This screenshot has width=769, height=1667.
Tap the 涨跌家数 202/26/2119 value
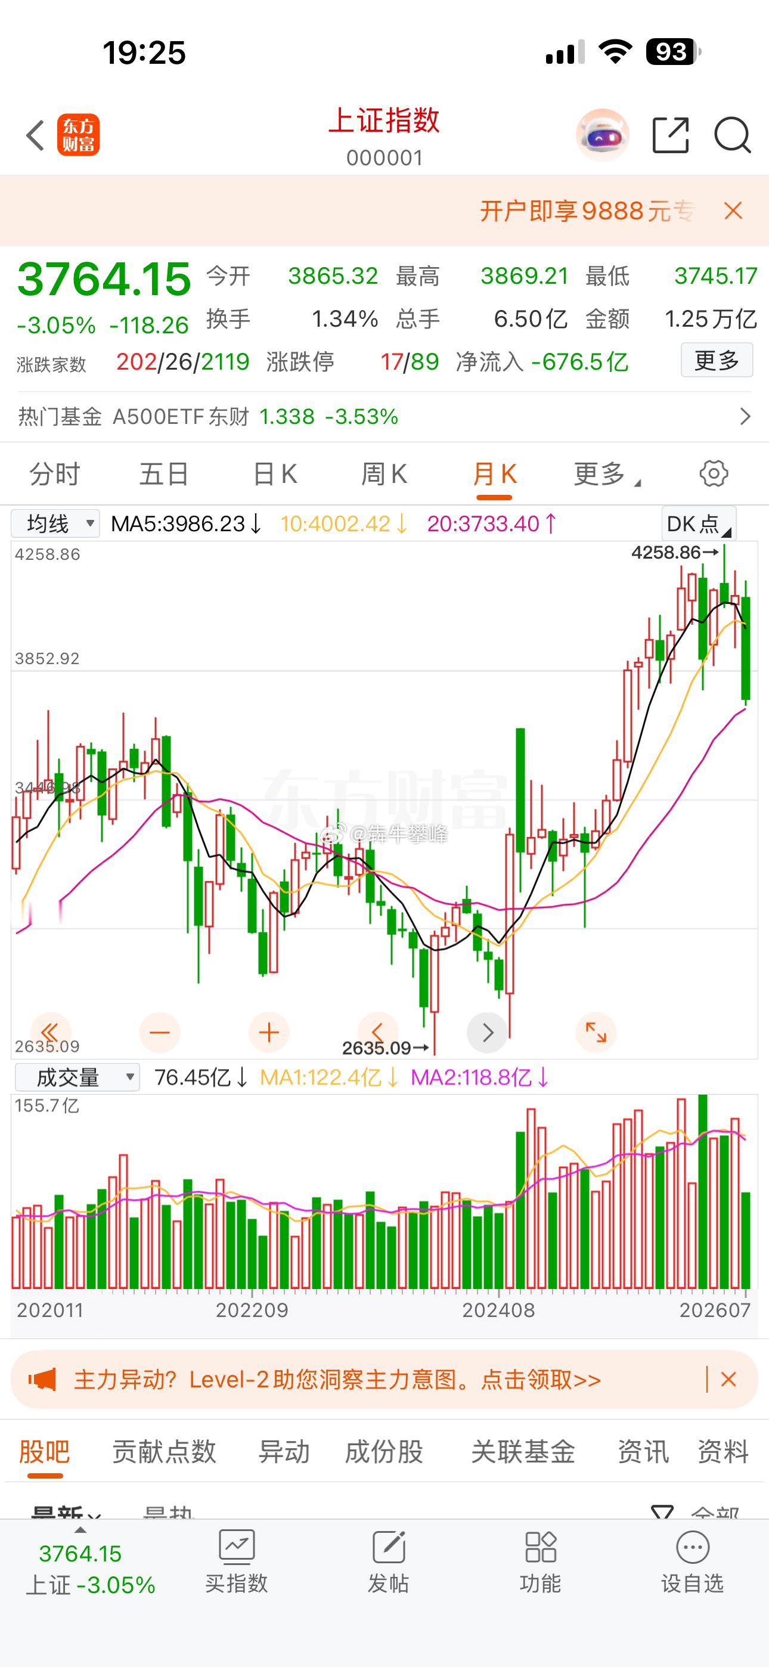(x=182, y=361)
